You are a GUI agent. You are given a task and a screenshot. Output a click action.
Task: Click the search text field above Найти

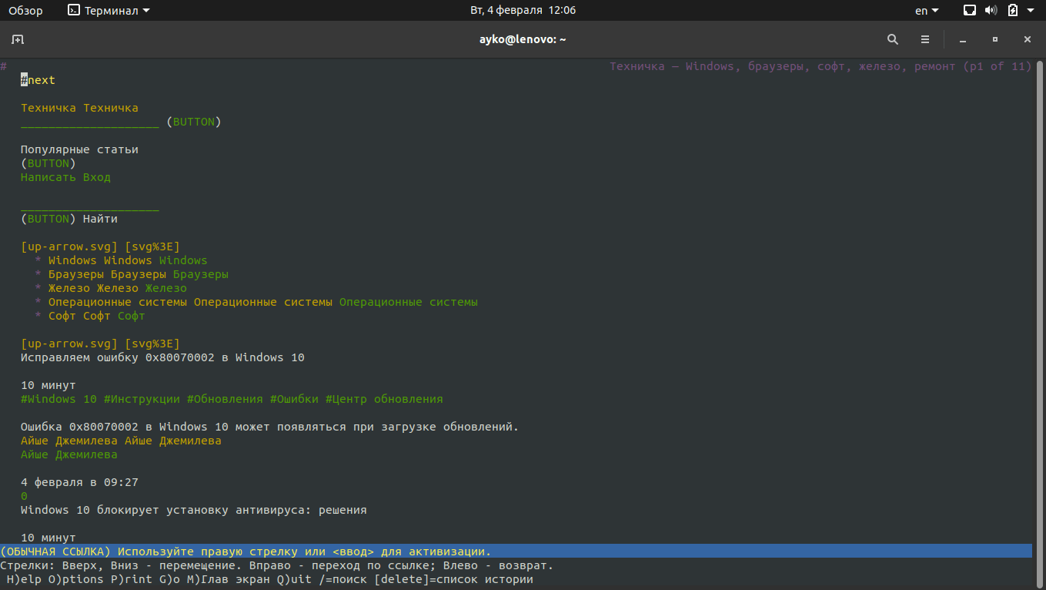pos(89,206)
